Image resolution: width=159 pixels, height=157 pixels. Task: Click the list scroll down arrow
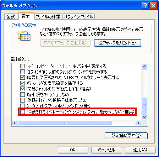click(x=144, y=117)
